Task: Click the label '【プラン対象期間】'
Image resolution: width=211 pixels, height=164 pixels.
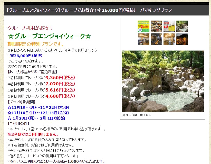Action: pyautogui.click(x=22, y=102)
